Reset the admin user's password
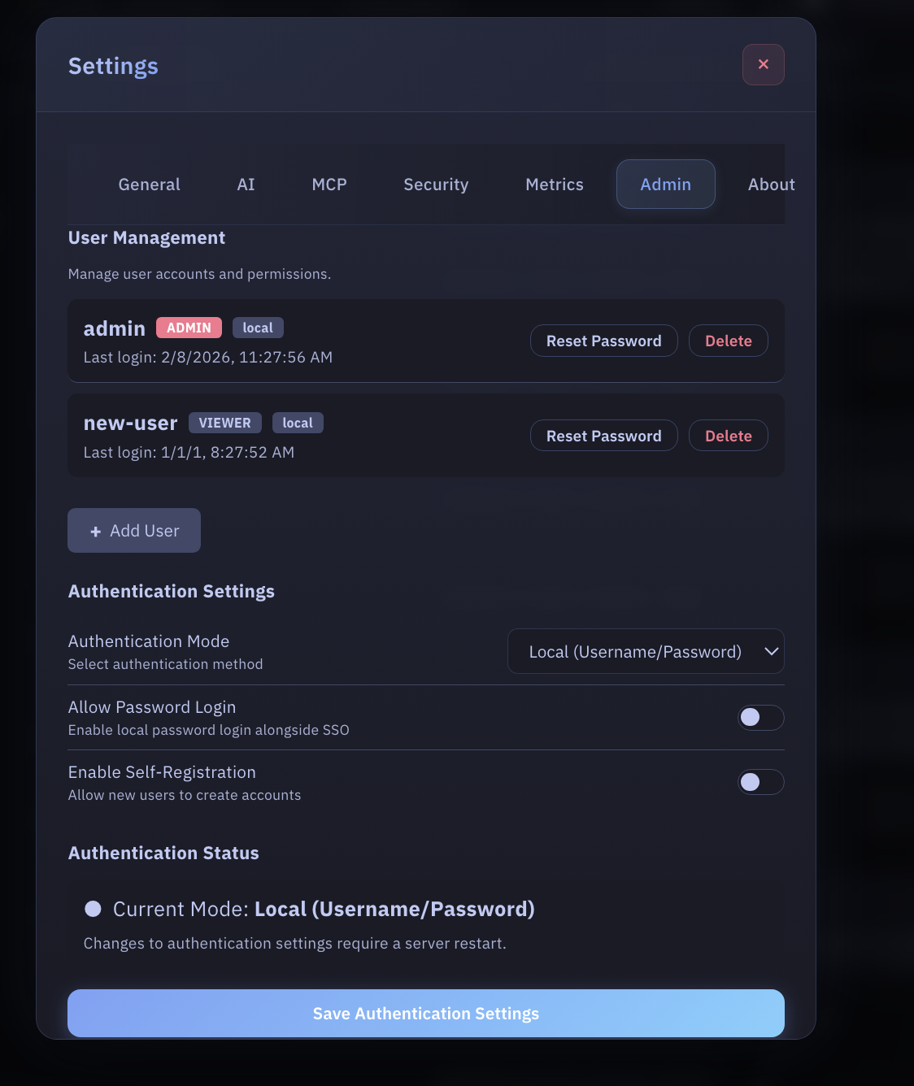The height and width of the screenshot is (1086, 914). coord(603,341)
